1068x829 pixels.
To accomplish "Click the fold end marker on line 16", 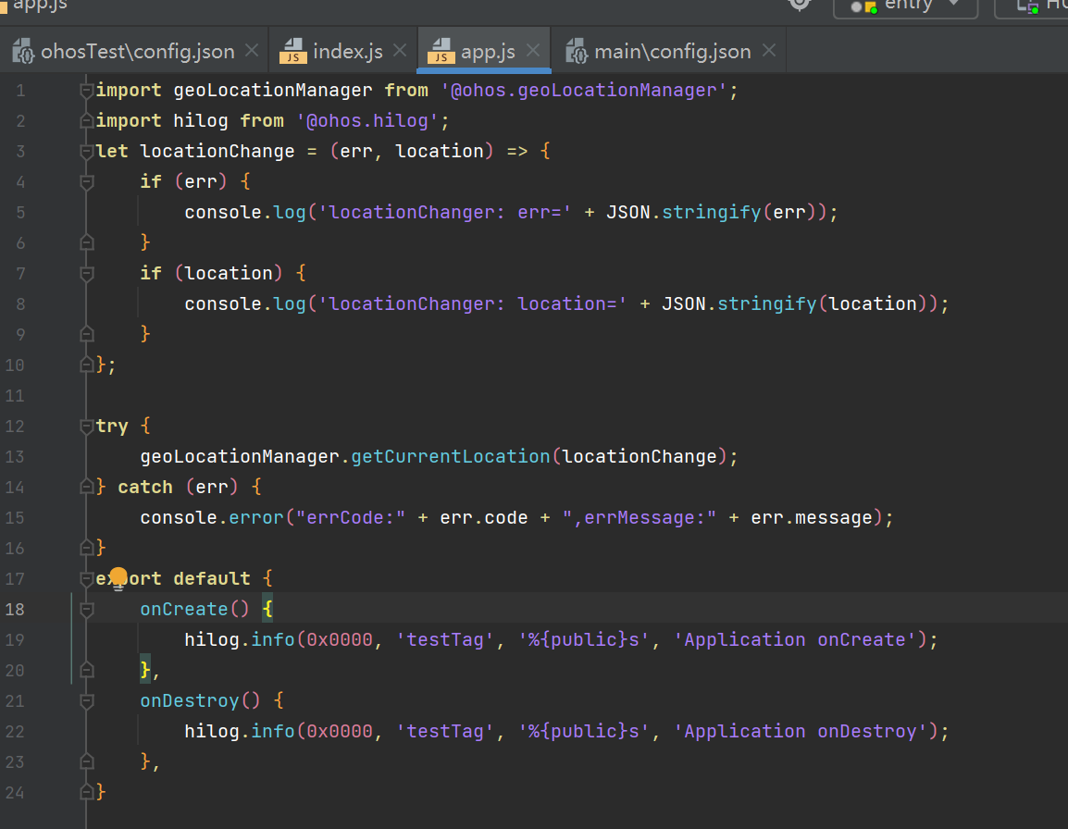I will (86, 548).
